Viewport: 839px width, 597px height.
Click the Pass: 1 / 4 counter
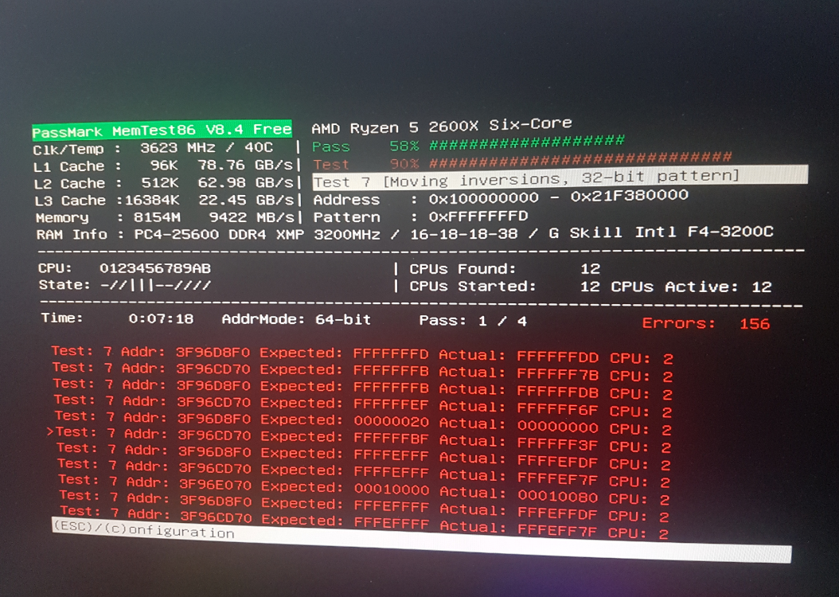[x=473, y=321]
